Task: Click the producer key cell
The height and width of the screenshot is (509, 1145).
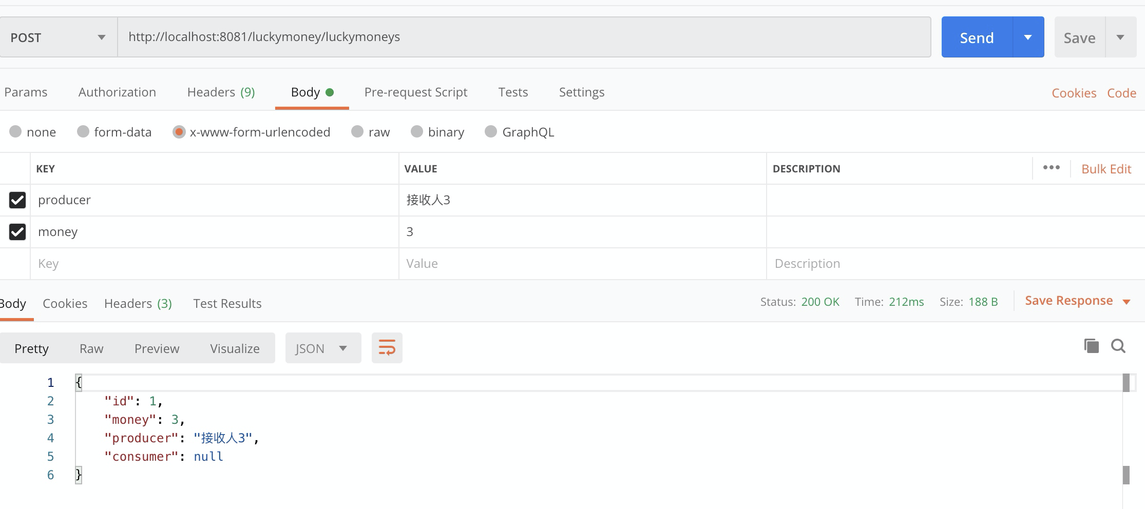Action: tap(215, 200)
